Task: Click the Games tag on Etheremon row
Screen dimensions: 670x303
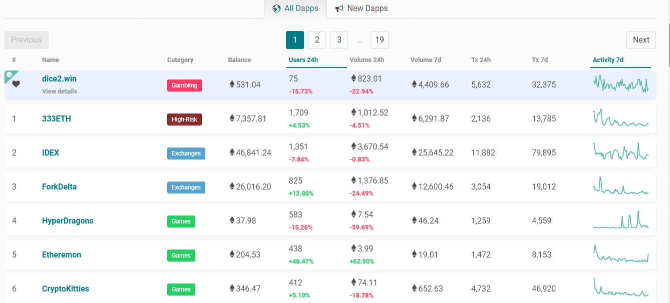Action: click(181, 255)
